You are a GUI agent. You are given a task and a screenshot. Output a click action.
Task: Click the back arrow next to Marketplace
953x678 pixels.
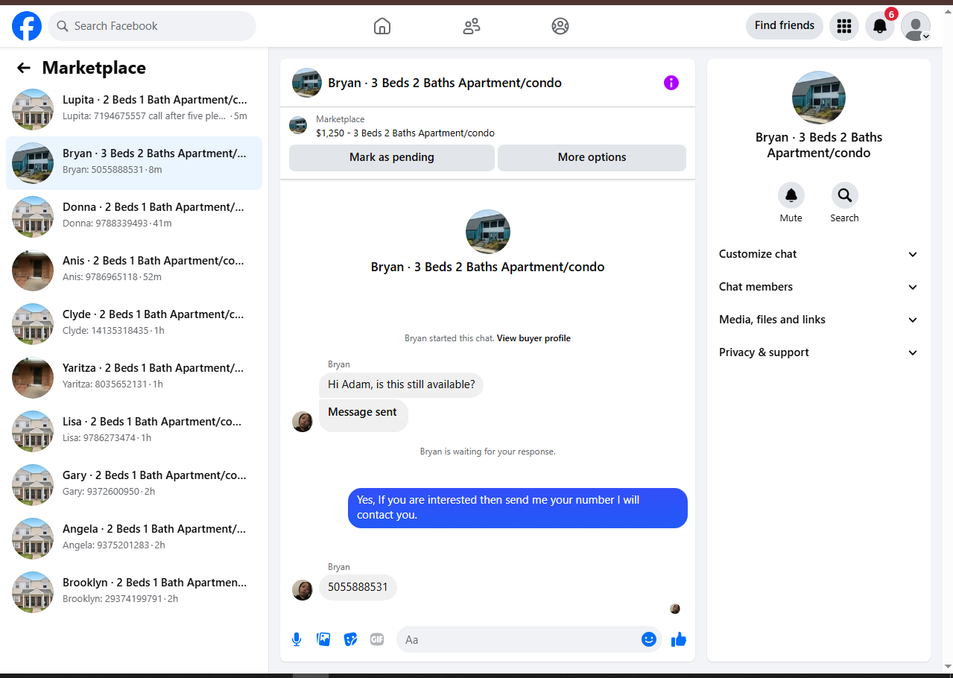pos(24,68)
